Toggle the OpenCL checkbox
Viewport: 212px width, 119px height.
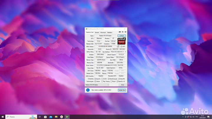coord(95,79)
